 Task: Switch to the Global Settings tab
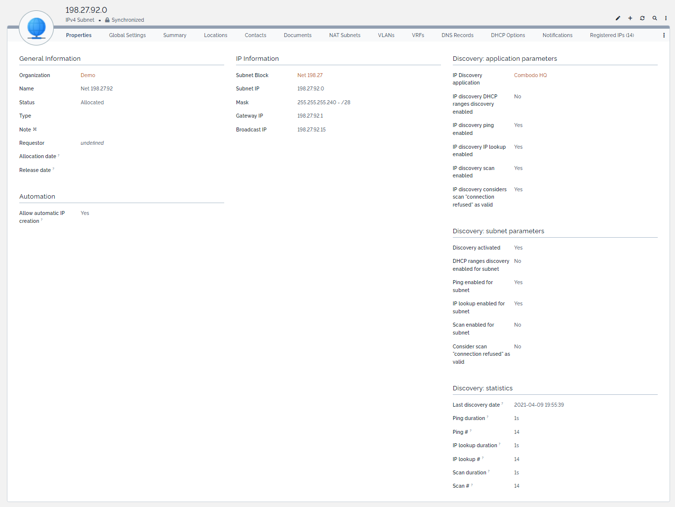(x=127, y=36)
